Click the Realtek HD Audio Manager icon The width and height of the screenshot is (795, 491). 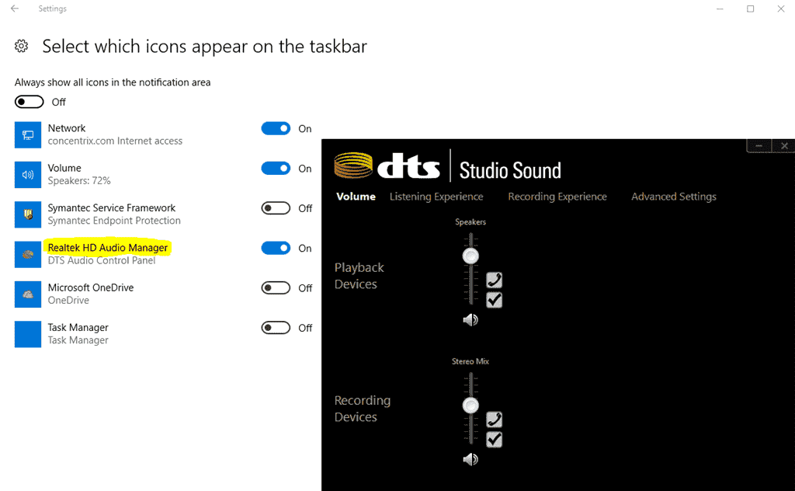click(x=27, y=254)
